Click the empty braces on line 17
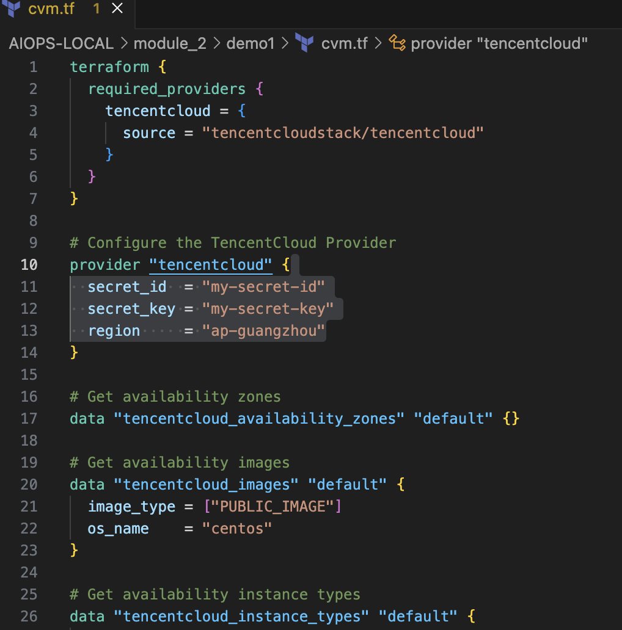Screen dimensions: 622x630 [511, 419]
